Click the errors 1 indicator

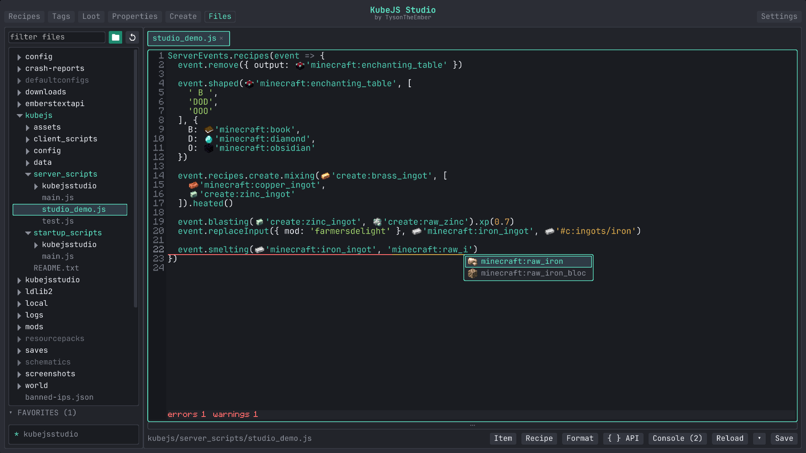[x=186, y=415]
